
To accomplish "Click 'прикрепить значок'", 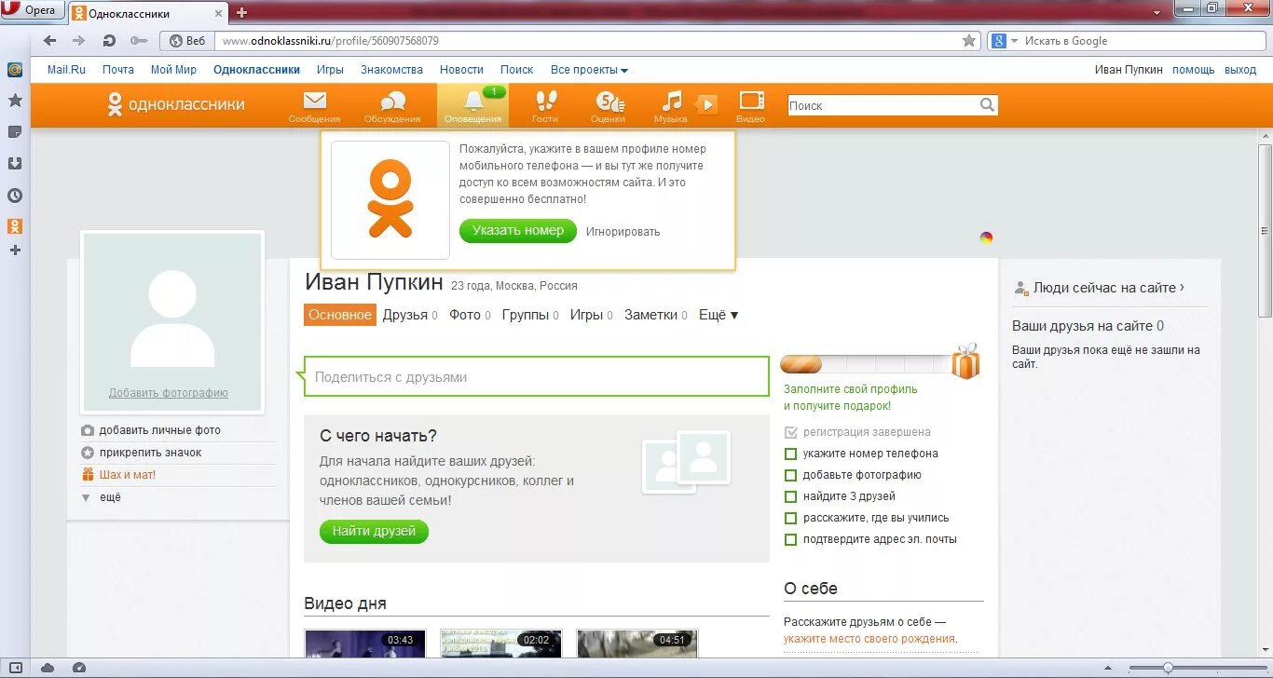I will coord(150,453).
